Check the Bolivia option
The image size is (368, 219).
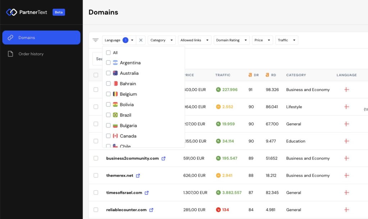pyautogui.click(x=108, y=104)
